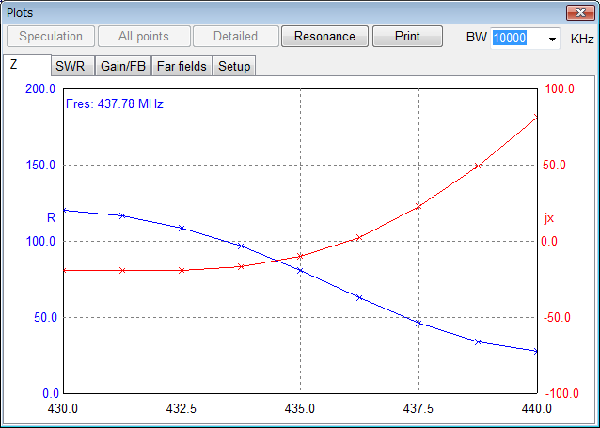Select the Z impedance tab
This screenshot has height=428, width=600.
tap(26, 64)
